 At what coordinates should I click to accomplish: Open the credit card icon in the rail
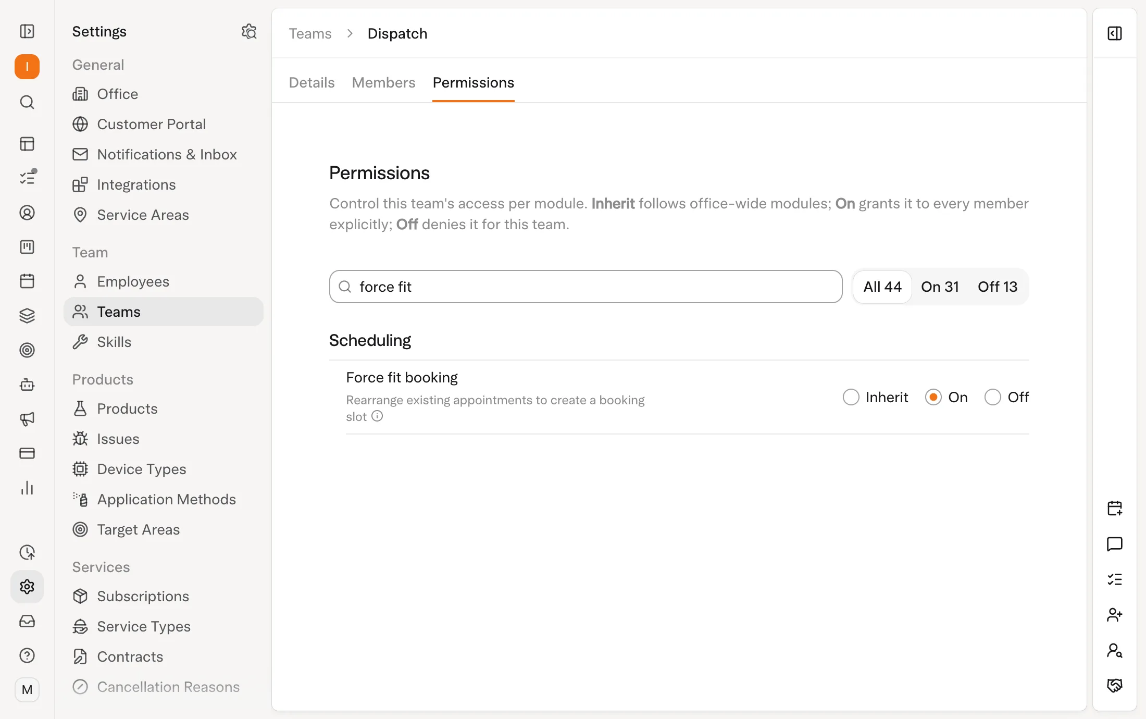coord(27,453)
